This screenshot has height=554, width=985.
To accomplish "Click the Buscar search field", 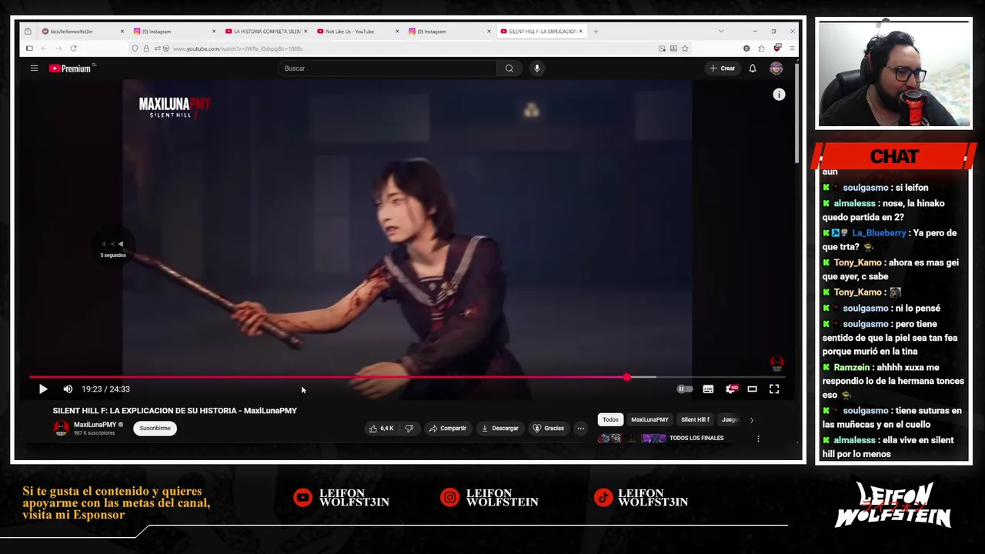I will tap(388, 68).
